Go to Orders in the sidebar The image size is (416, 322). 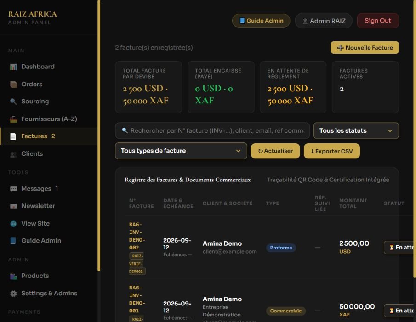pos(49,84)
